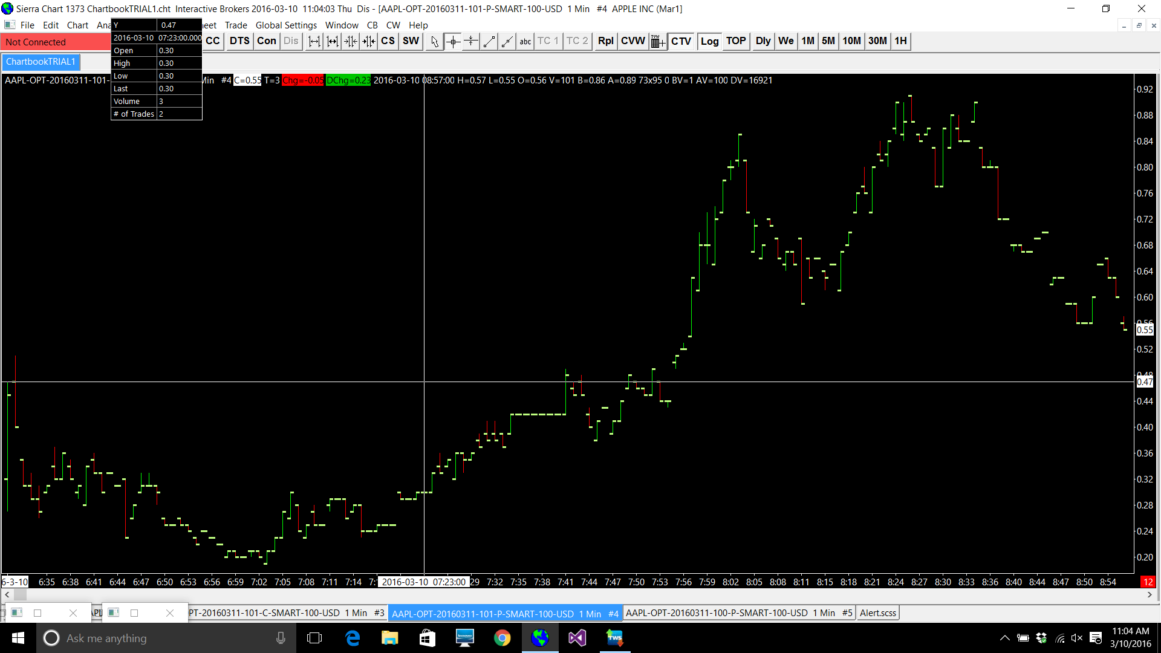Toggle Log scale button
Viewport: 1161px width, 653px height.
tap(710, 41)
